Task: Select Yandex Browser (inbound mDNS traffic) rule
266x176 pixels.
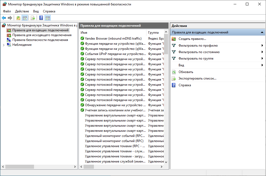Action: (113, 39)
